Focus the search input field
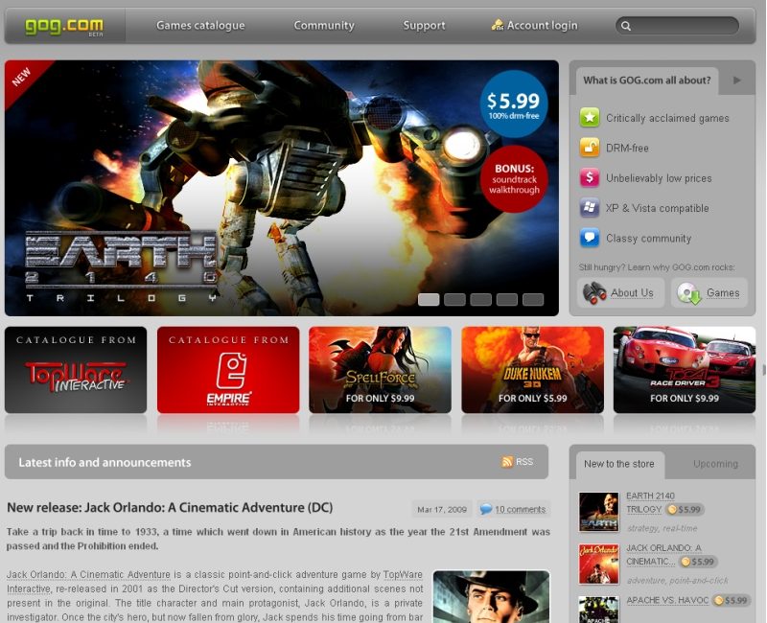767x623 pixels. pos(678,26)
